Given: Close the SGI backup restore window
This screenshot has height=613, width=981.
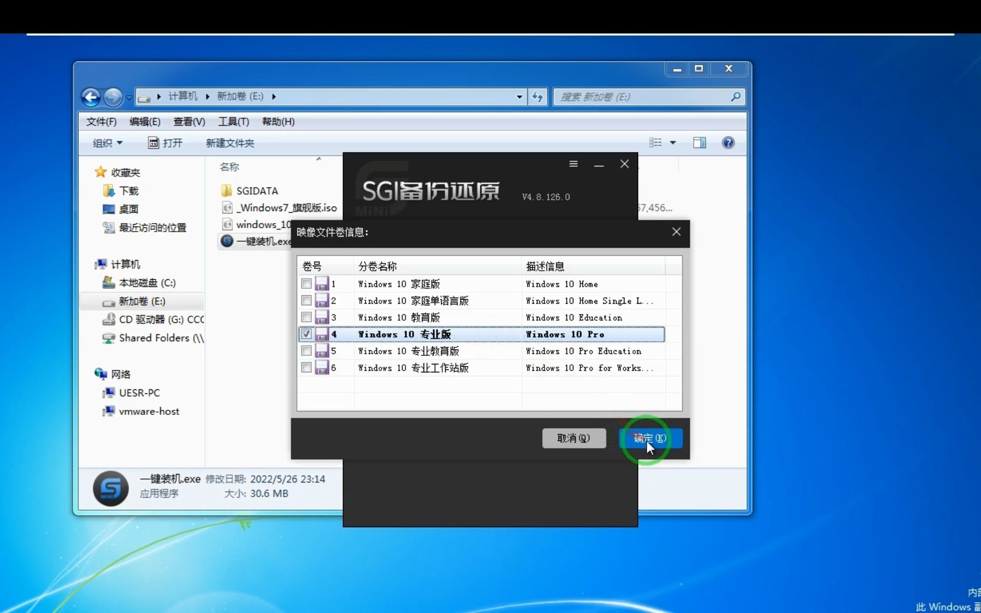Looking at the screenshot, I should [x=624, y=164].
